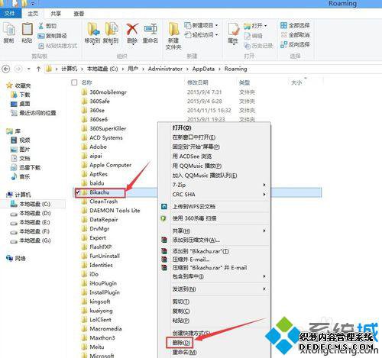Image resolution: width=382 pixels, height=358 pixels.
Task: Uncheck the Bikachu folder checkbox
Action: click(78, 192)
